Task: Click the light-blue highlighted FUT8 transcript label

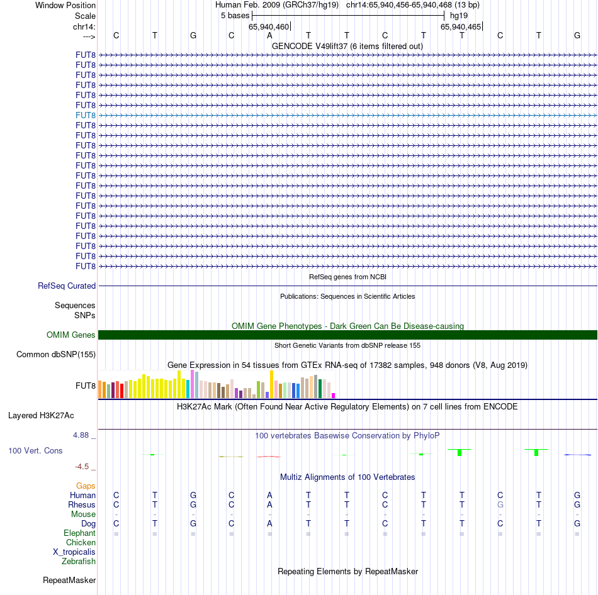Action: tap(86, 115)
